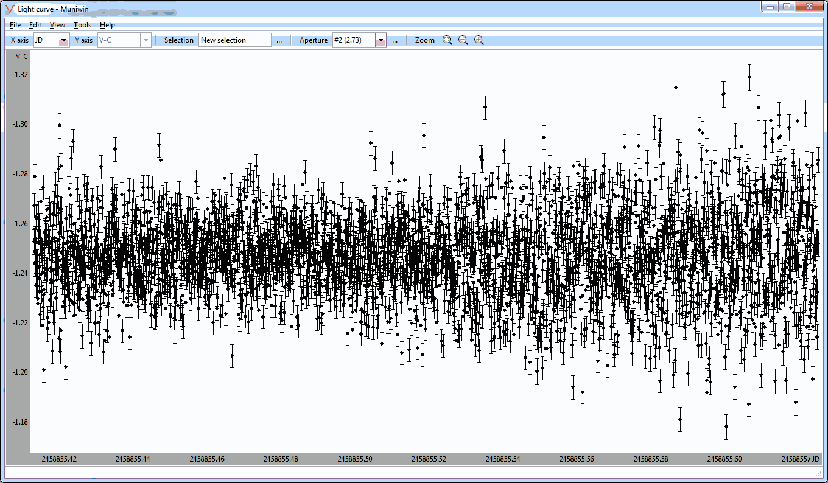Image resolution: width=828 pixels, height=483 pixels.
Task: Open the Edit menu
Action: pyautogui.click(x=35, y=25)
